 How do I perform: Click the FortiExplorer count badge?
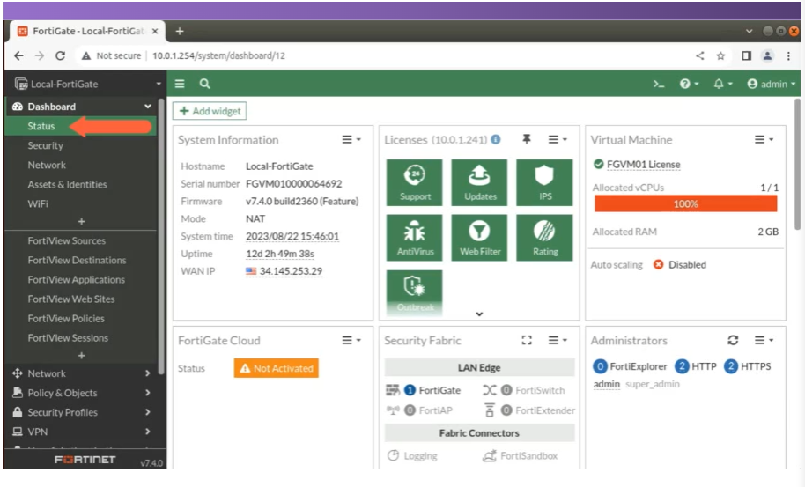click(x=600, y=366)
